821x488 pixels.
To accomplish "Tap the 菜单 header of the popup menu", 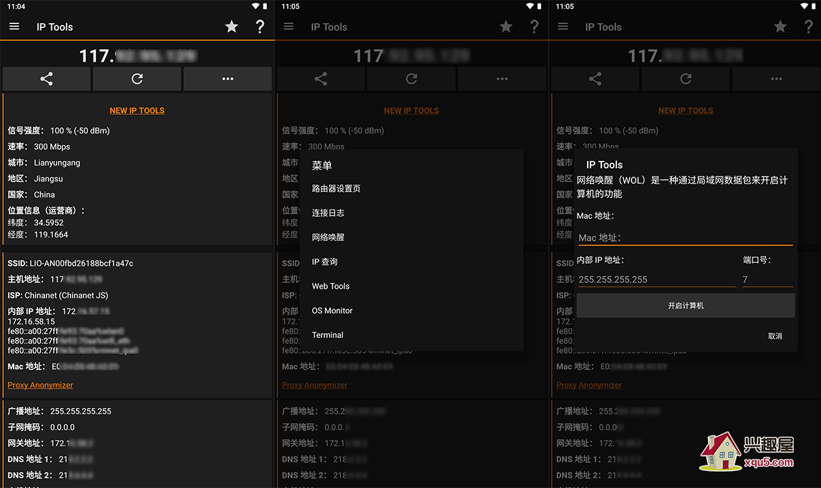I will pos(322,165).
